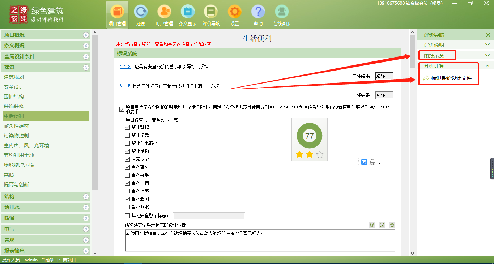This screenshot has width=494, height=264.
Task: Open clause 8.1.5 link
Action: click(125, 86)
